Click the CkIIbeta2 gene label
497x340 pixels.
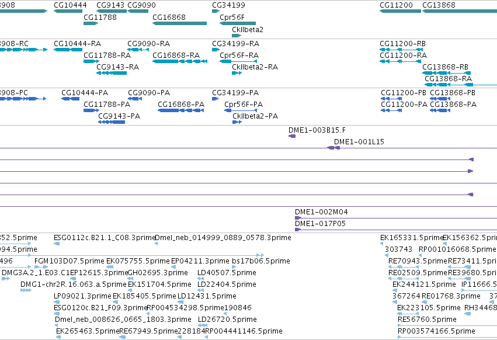[247, 29]
